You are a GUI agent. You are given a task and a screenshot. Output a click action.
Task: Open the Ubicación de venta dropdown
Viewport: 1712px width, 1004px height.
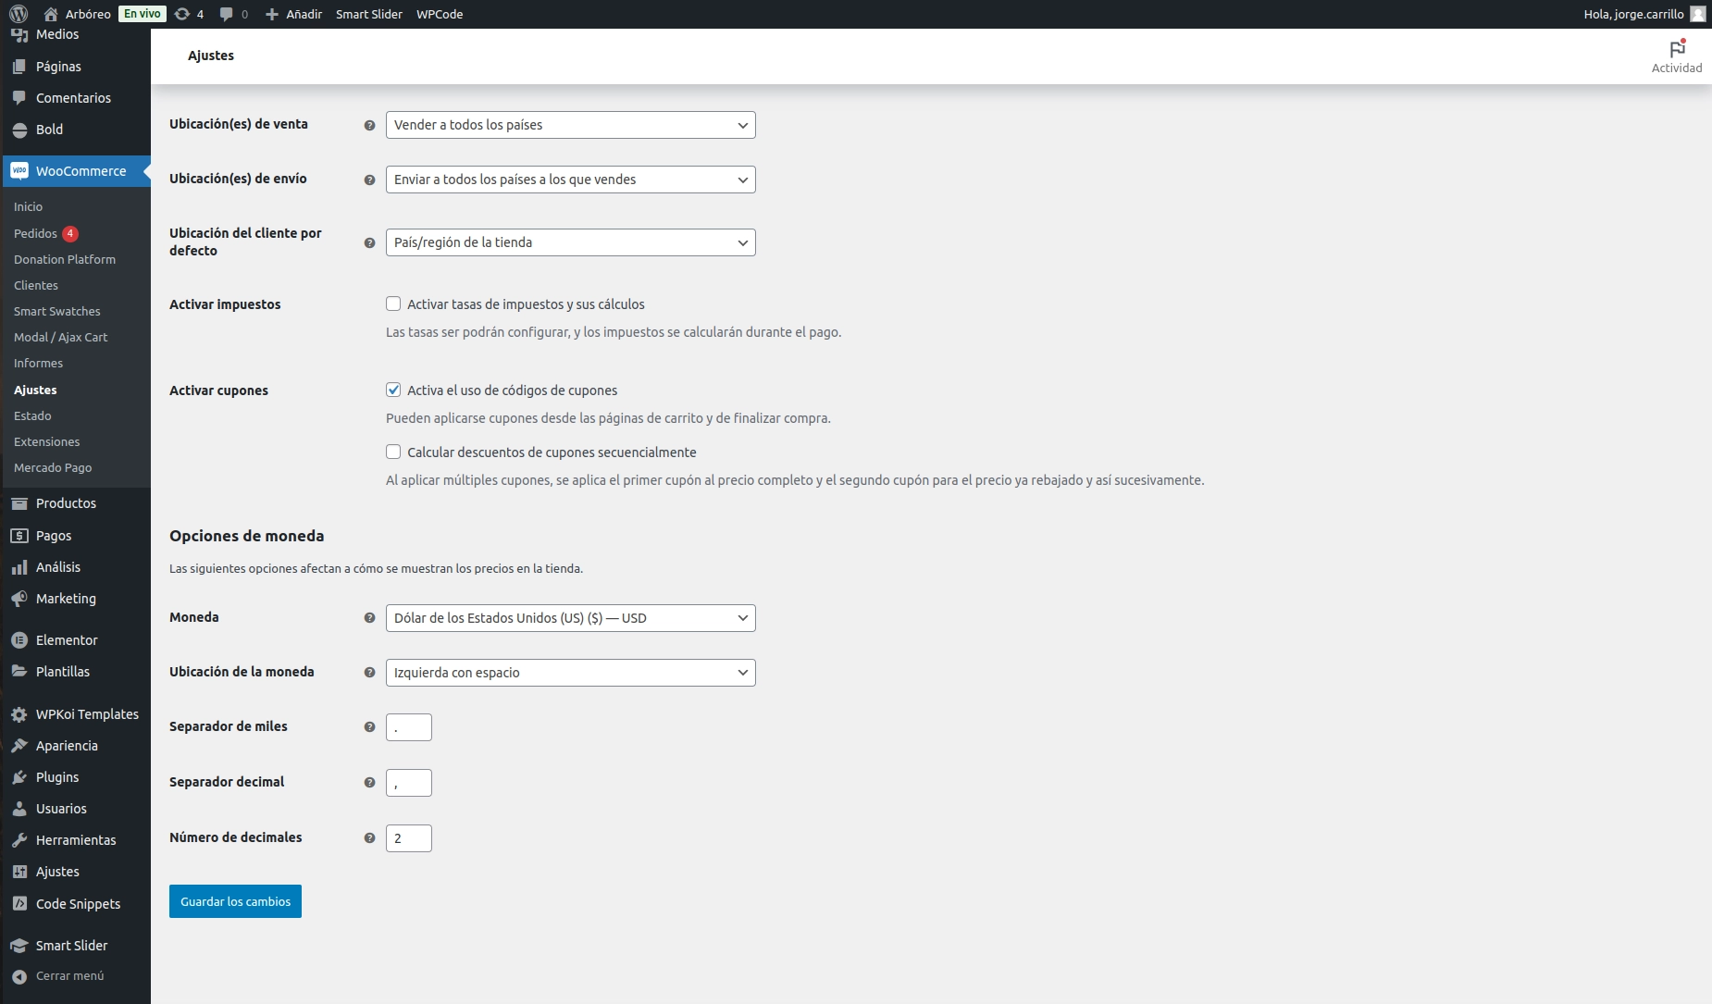pos(570,125)
